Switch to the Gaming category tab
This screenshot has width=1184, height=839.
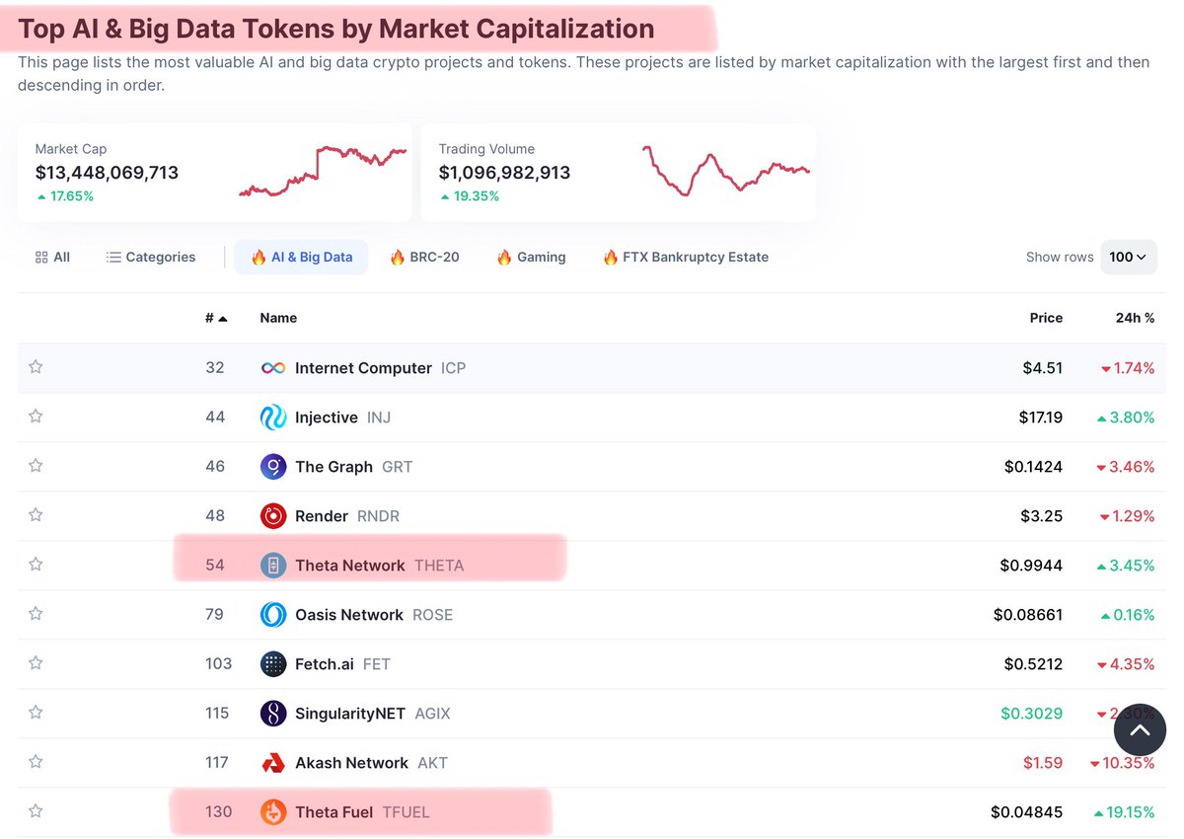coord(530,257)
